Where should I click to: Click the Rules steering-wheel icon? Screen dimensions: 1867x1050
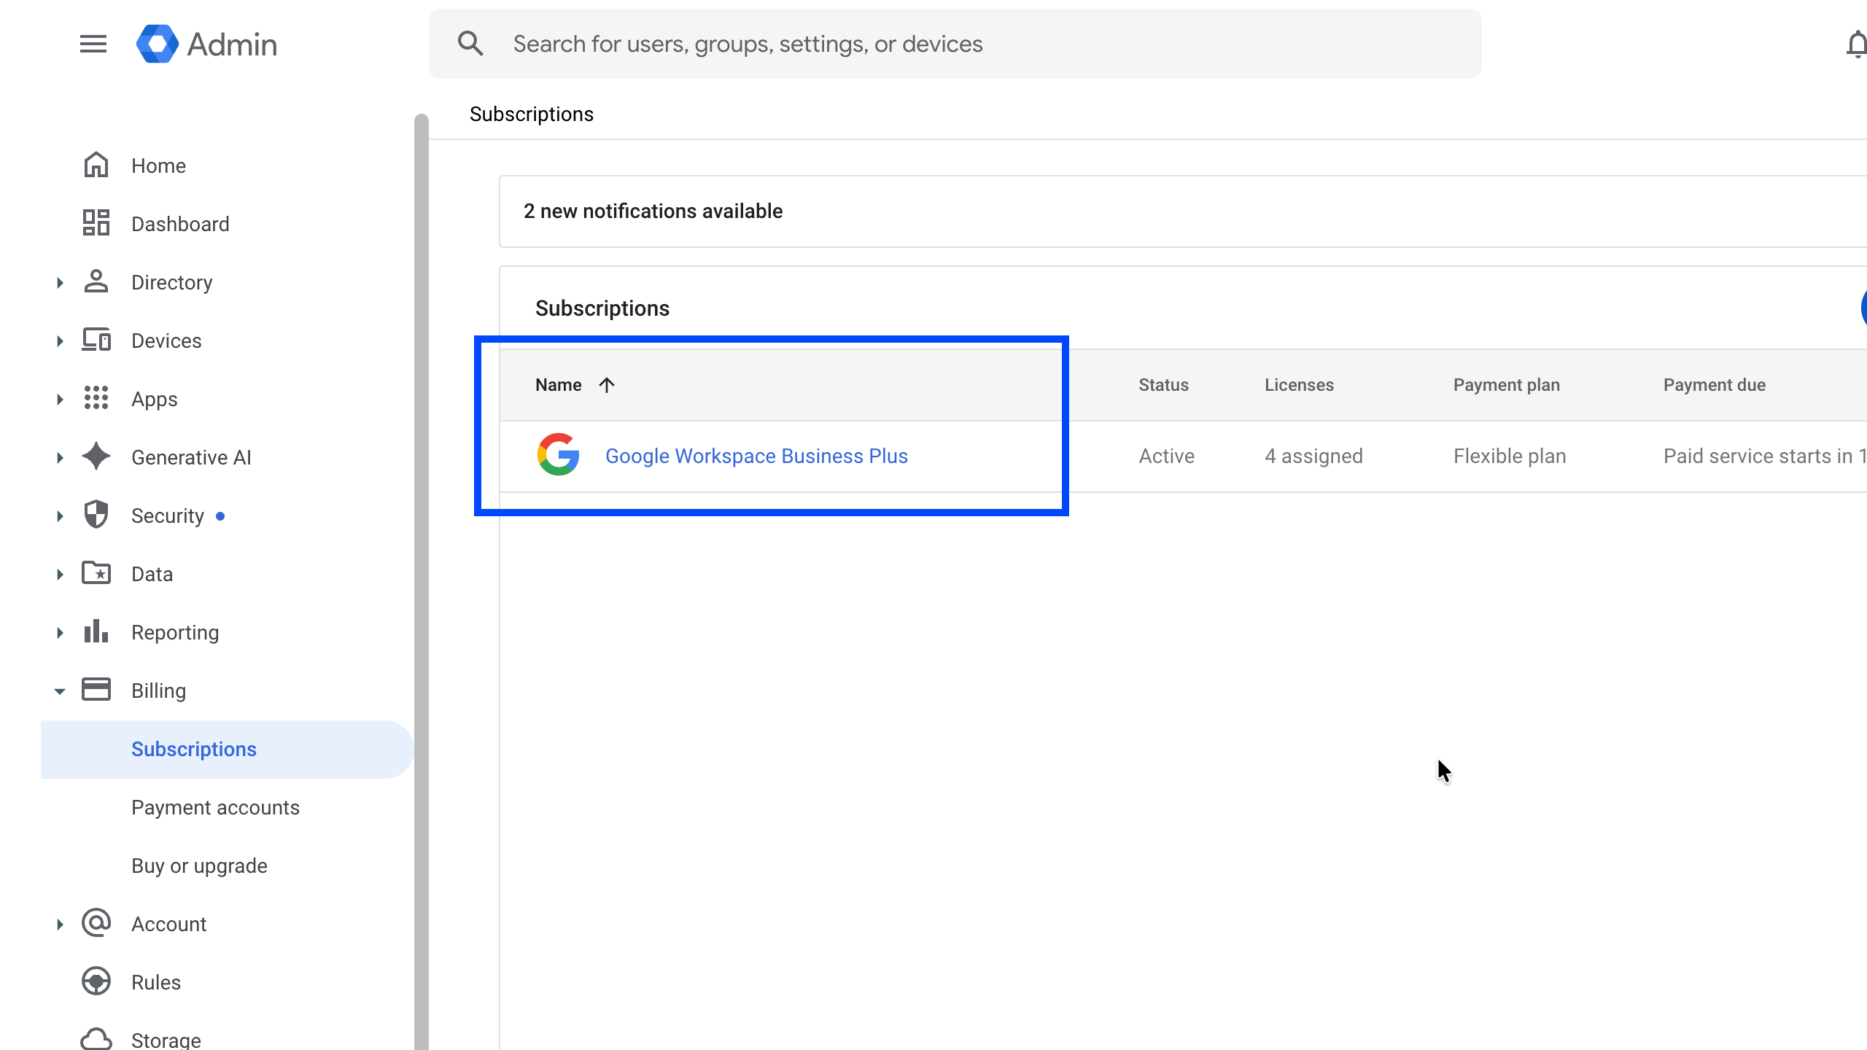[96, 981]
